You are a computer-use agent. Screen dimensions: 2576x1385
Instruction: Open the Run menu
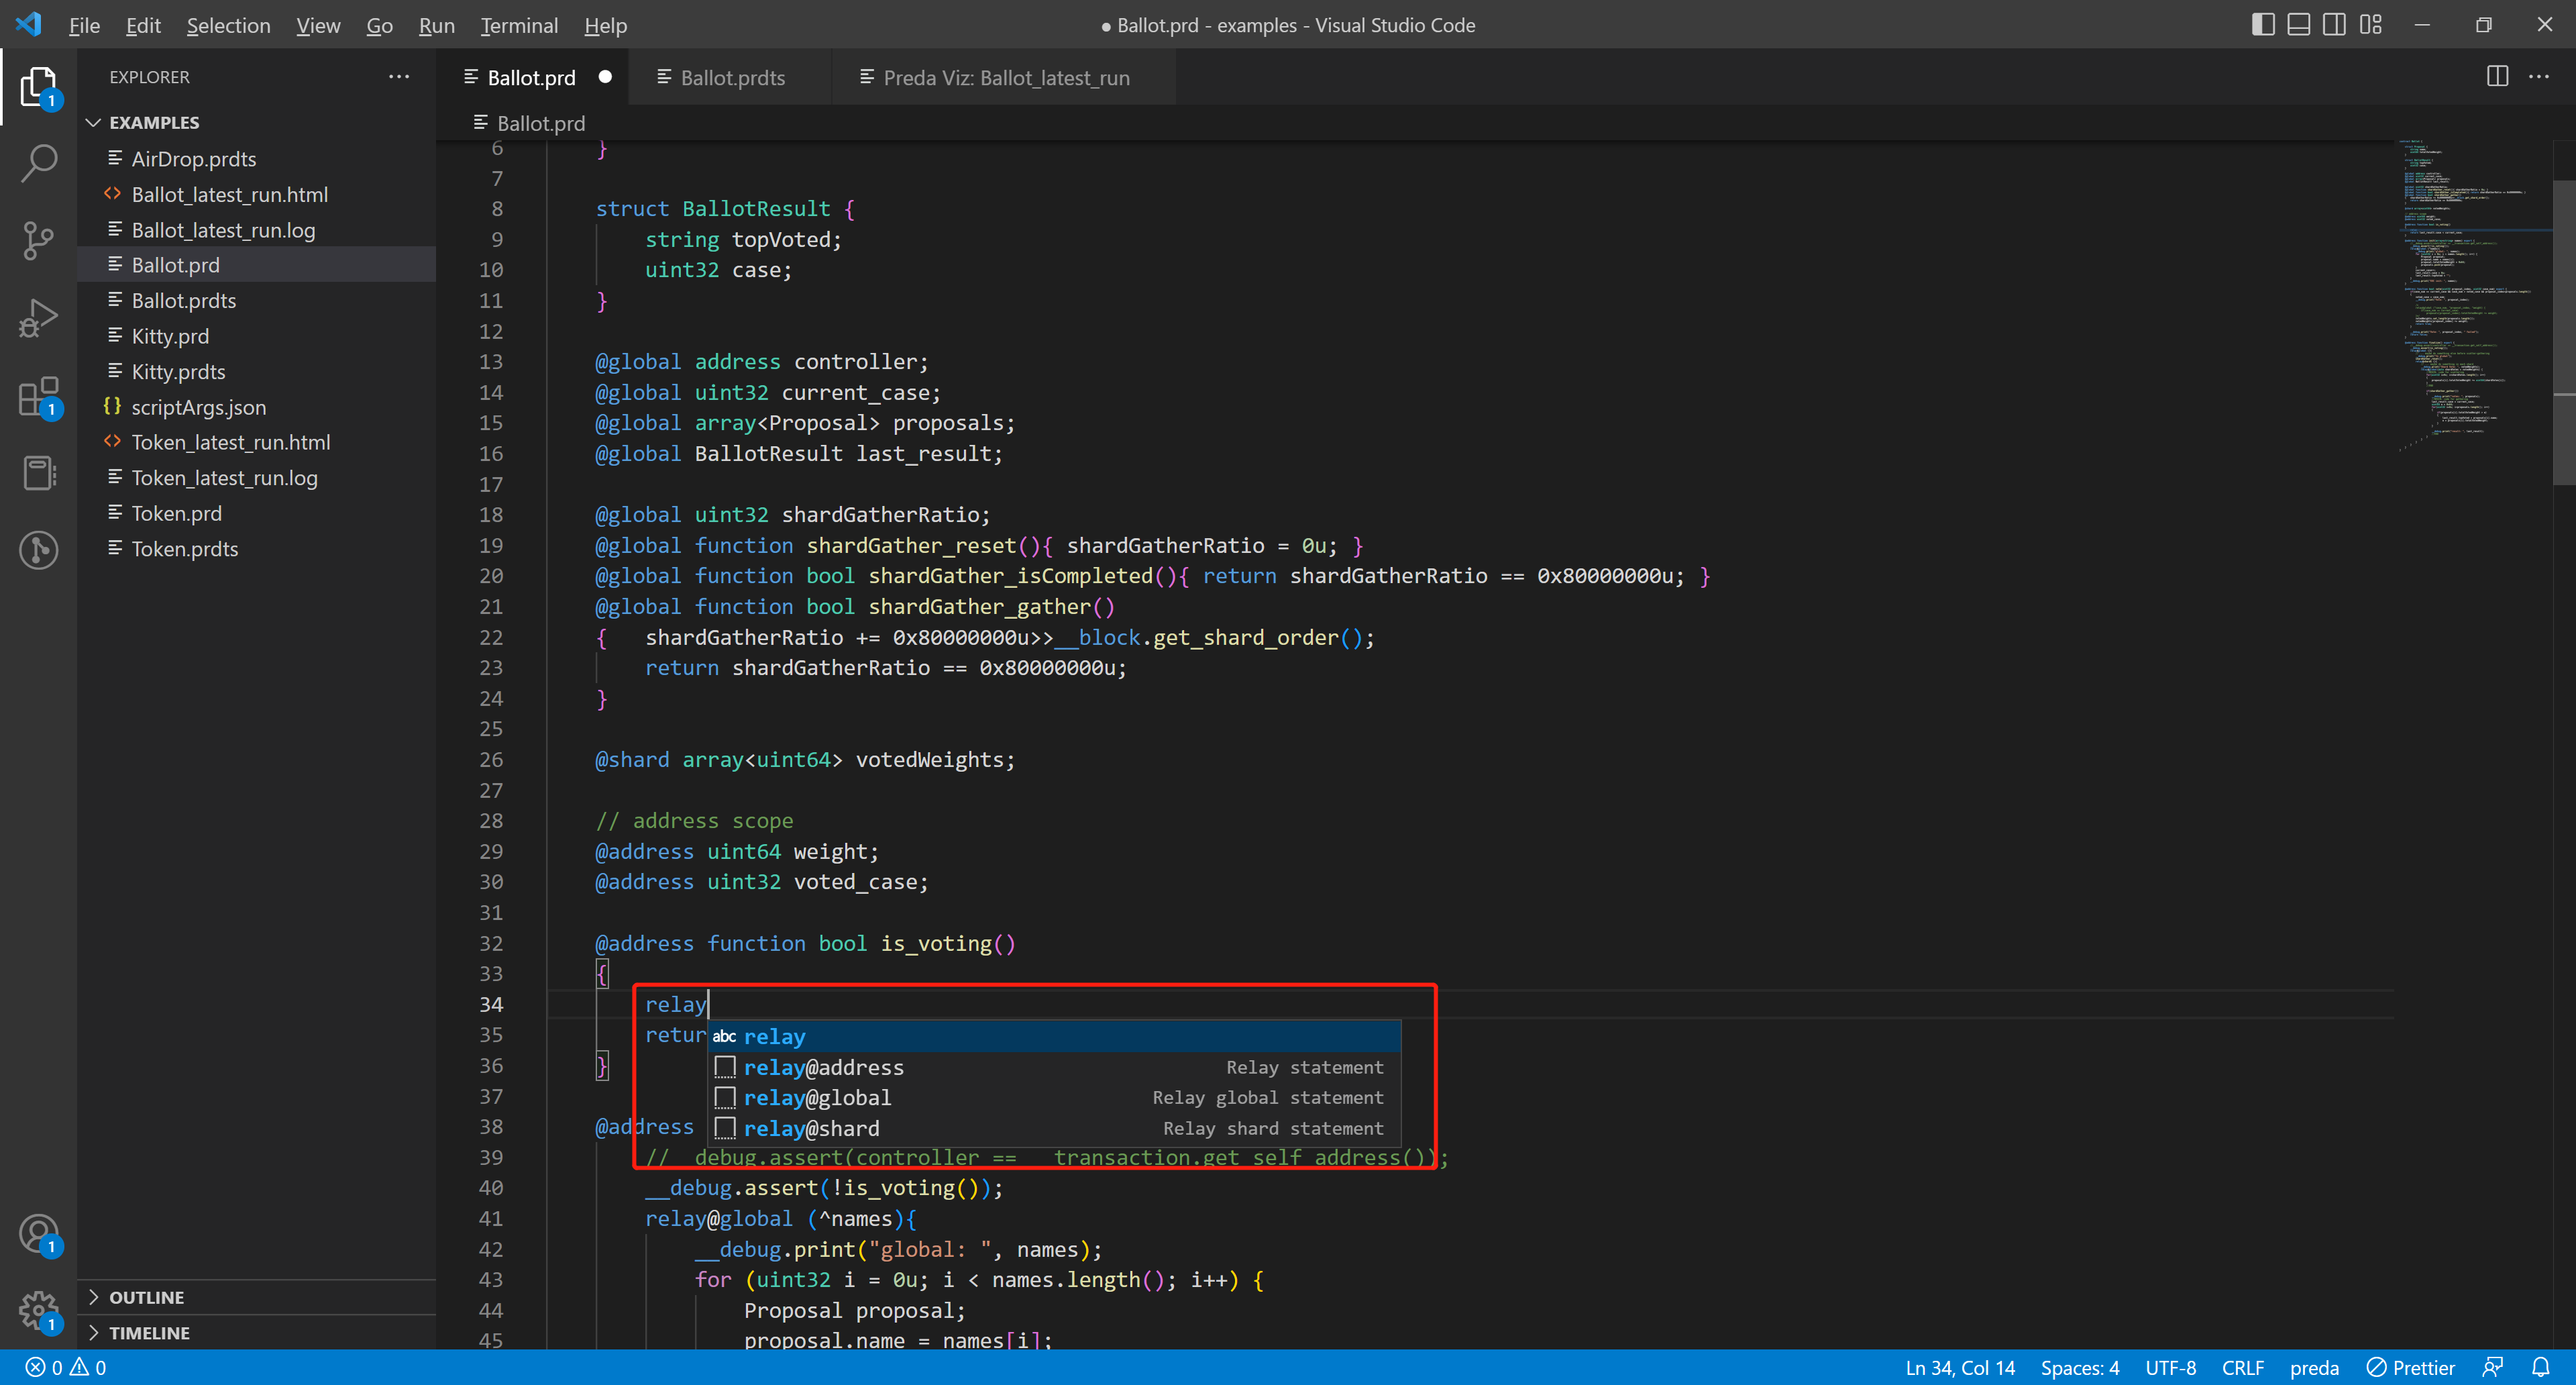[436, 25]
